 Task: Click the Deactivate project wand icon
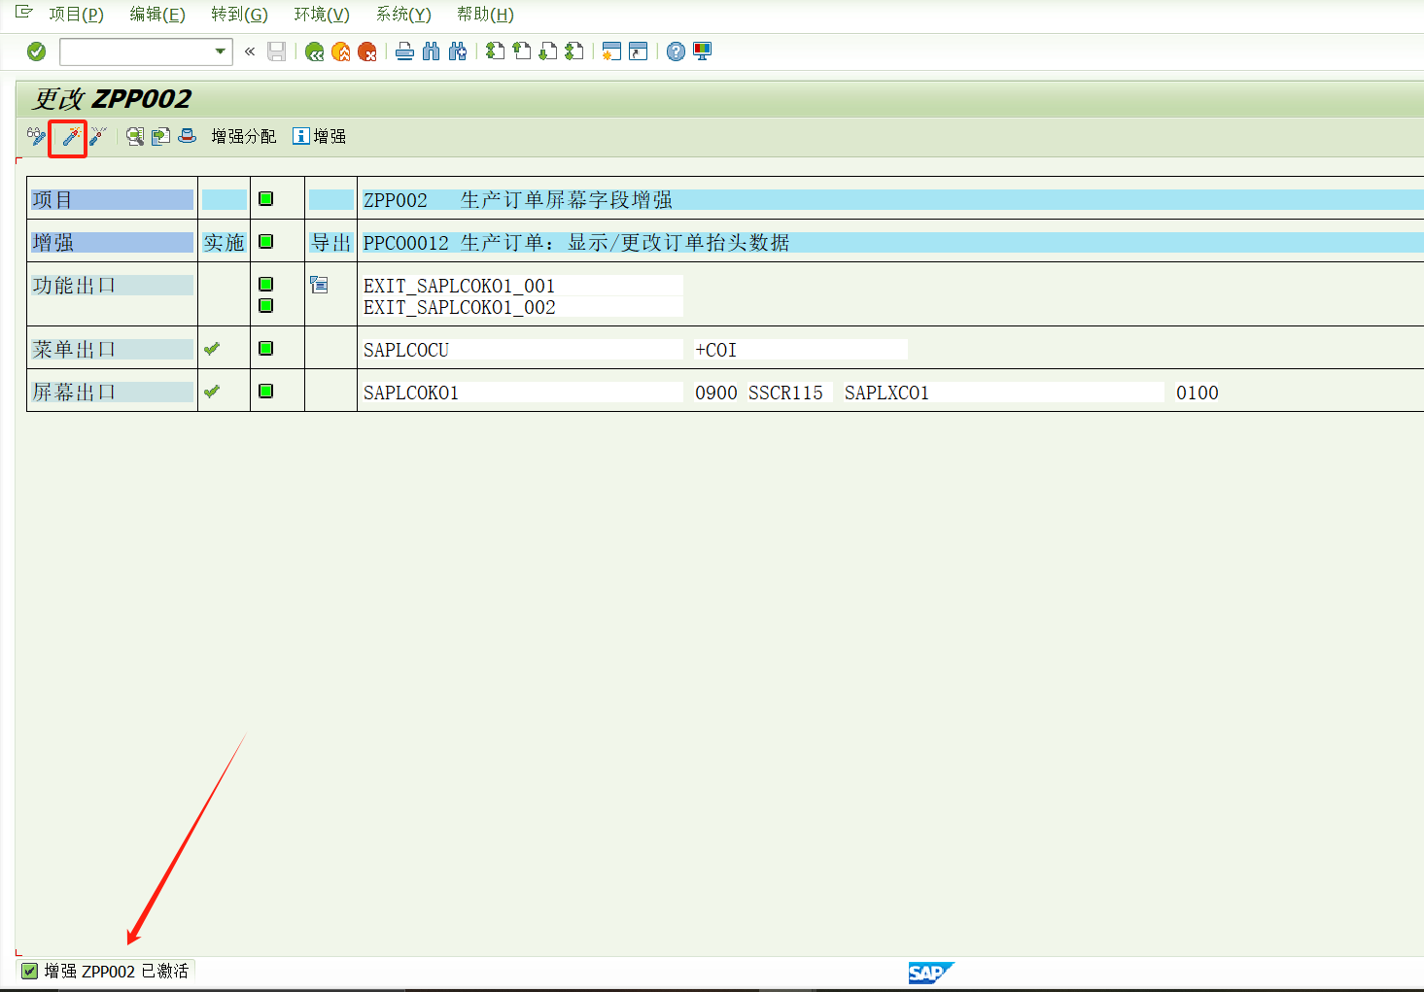[97, 137]
